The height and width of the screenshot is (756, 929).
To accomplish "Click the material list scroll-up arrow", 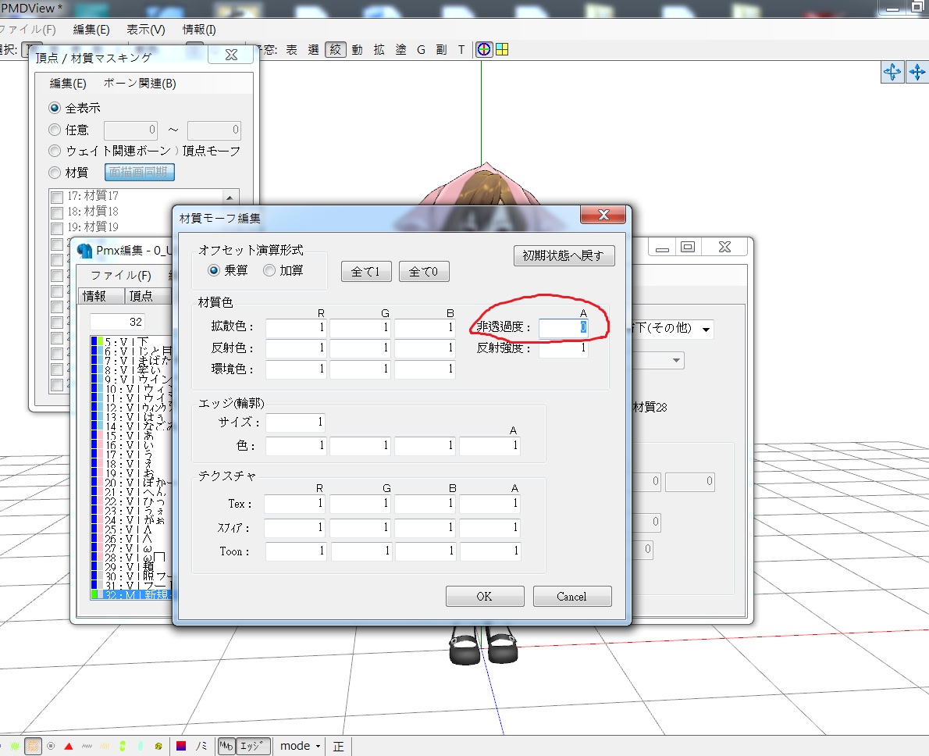I will (230, 197).
